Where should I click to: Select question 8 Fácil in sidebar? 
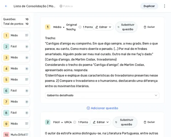click(x=16, y=113)
